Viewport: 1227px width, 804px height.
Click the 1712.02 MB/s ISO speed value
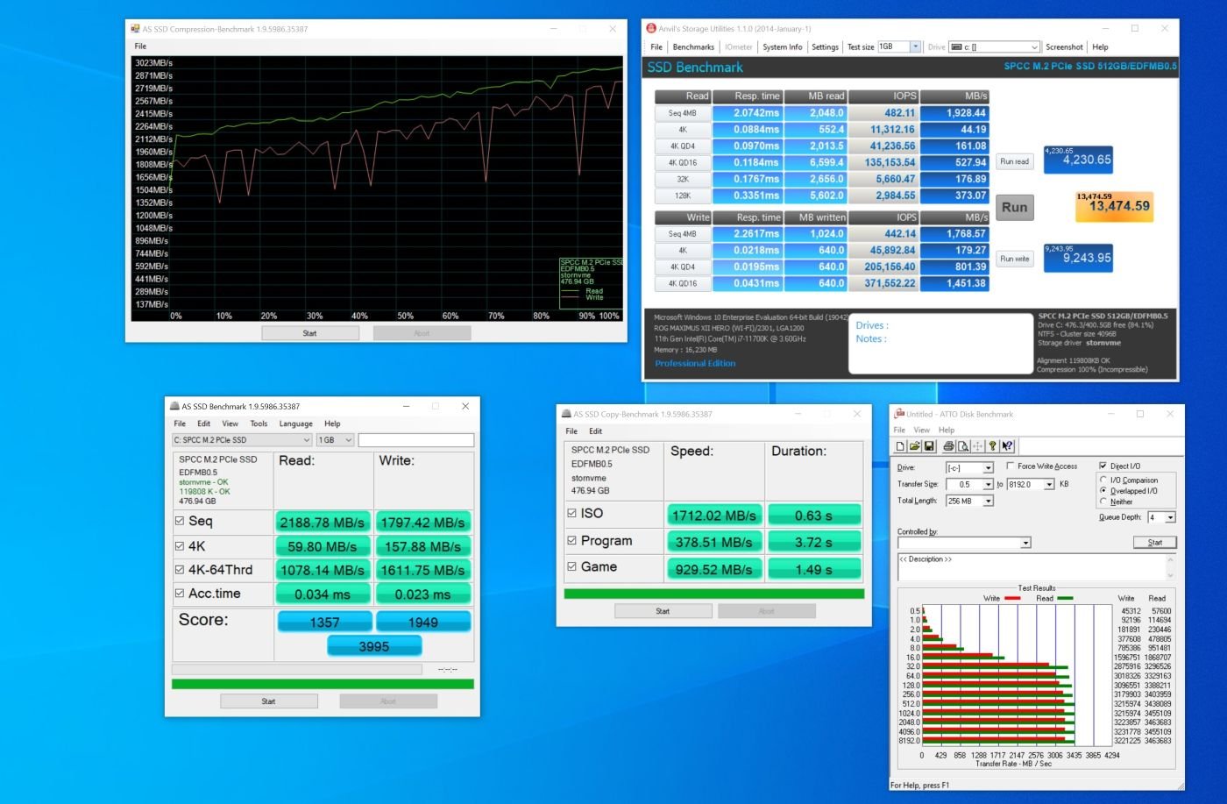[x=713, y=516]
